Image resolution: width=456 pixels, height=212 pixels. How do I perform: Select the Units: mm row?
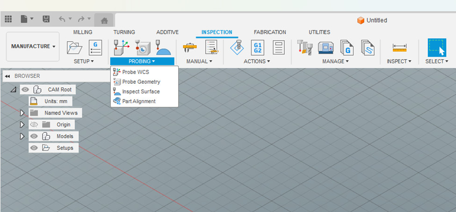[x=51, y=101]
